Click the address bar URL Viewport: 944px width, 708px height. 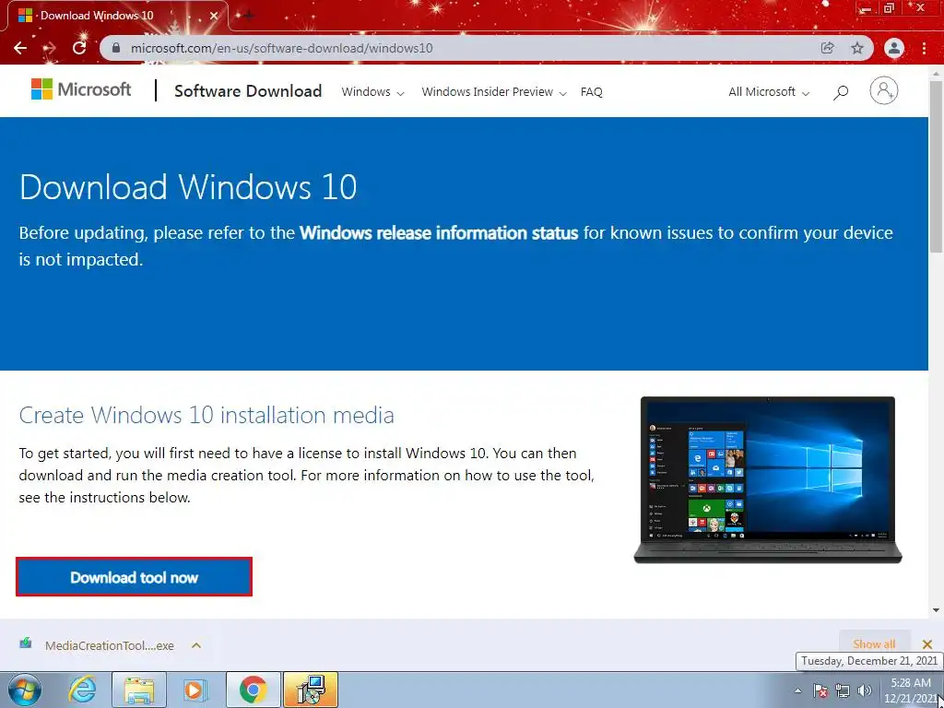(x=282, y=48)
